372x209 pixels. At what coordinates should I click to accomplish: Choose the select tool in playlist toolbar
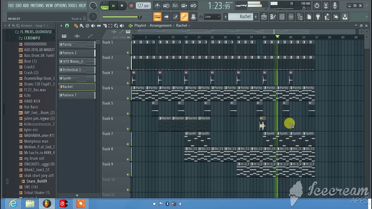[110, 26]
